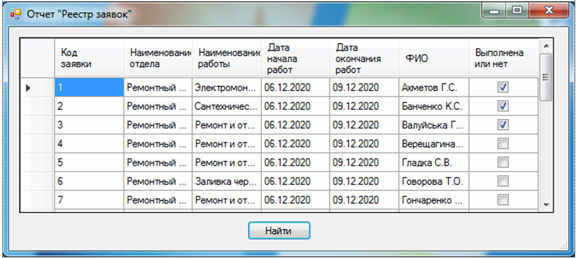Viewport: 576px width, 258px height.
Task: Maximize the report window
Action: click(x=517, y=11)
